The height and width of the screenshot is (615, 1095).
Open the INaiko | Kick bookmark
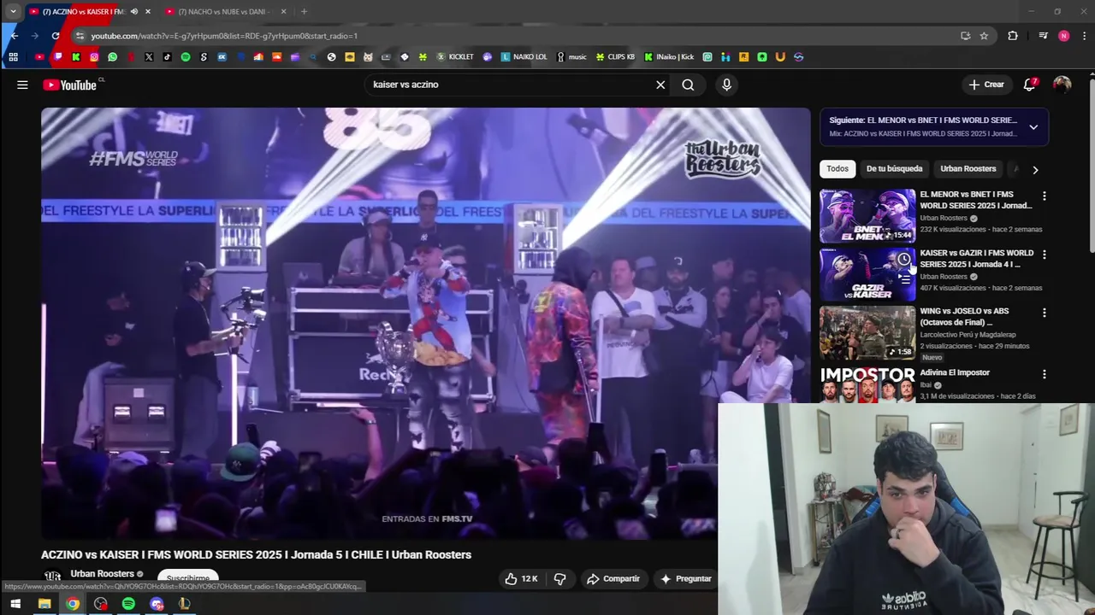click(x=669, y=57)
